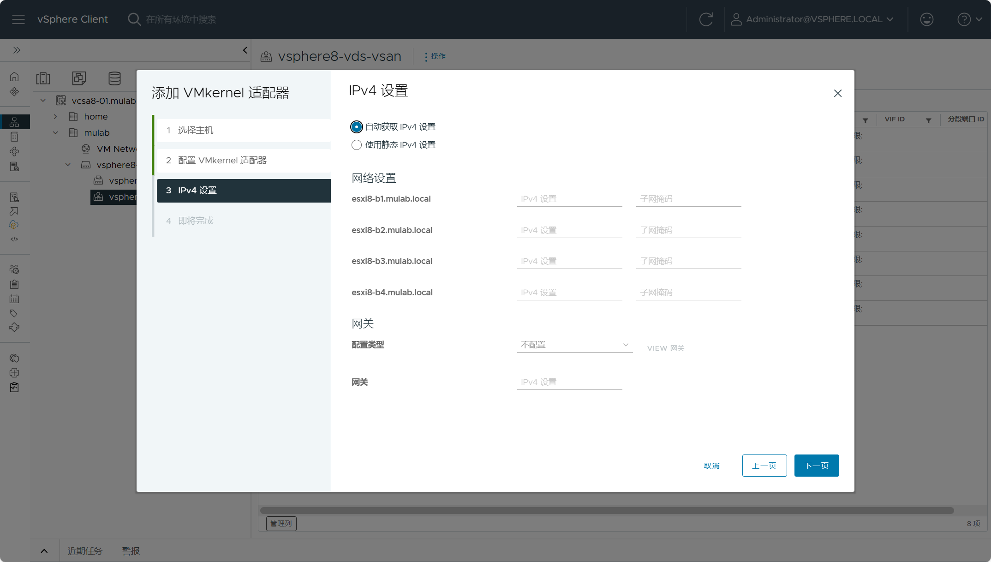Click the horizontal scrollbar of the ports table
The width and height of the screenshot is (991, 562).
click(607, 510)
